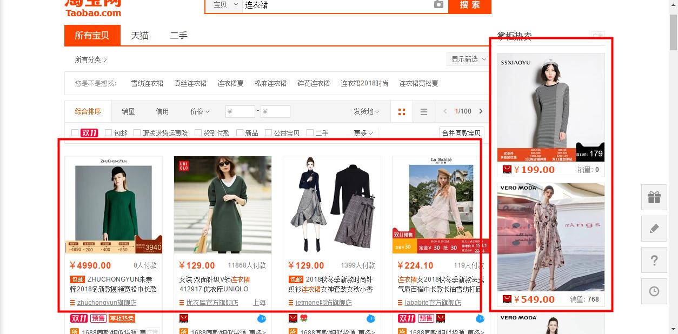Switch to the 二手 tab
678x334 pixels.
(x=178, y=36)
